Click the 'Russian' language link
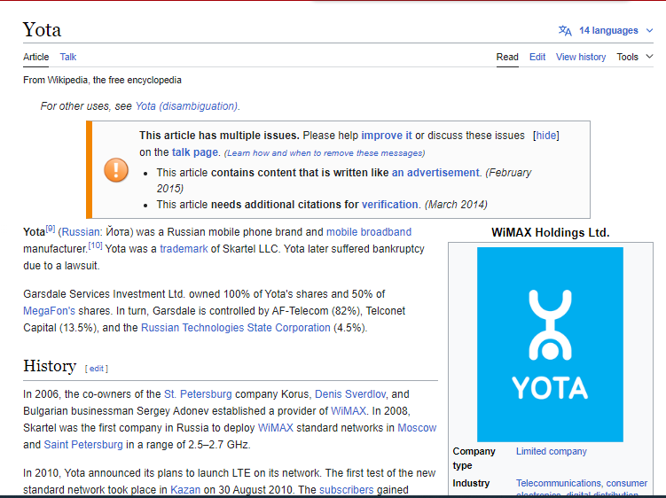666x498 pixels. (81, 232)
